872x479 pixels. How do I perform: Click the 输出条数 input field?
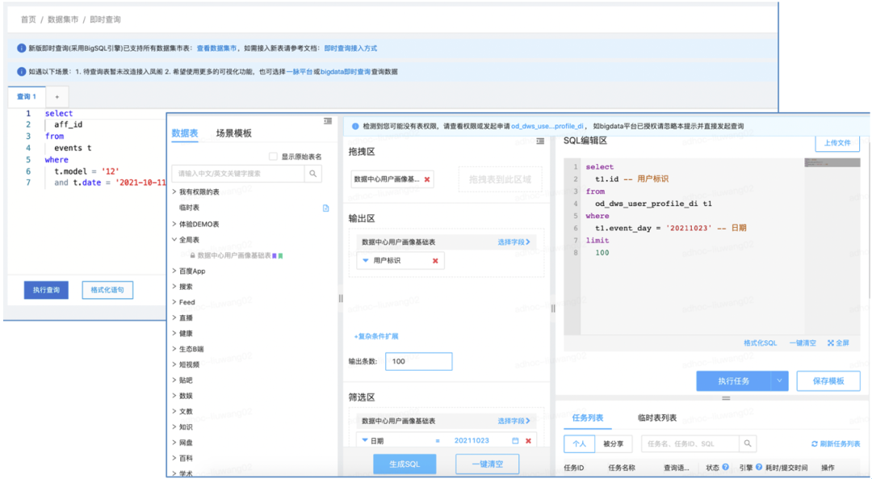point(419,361)
